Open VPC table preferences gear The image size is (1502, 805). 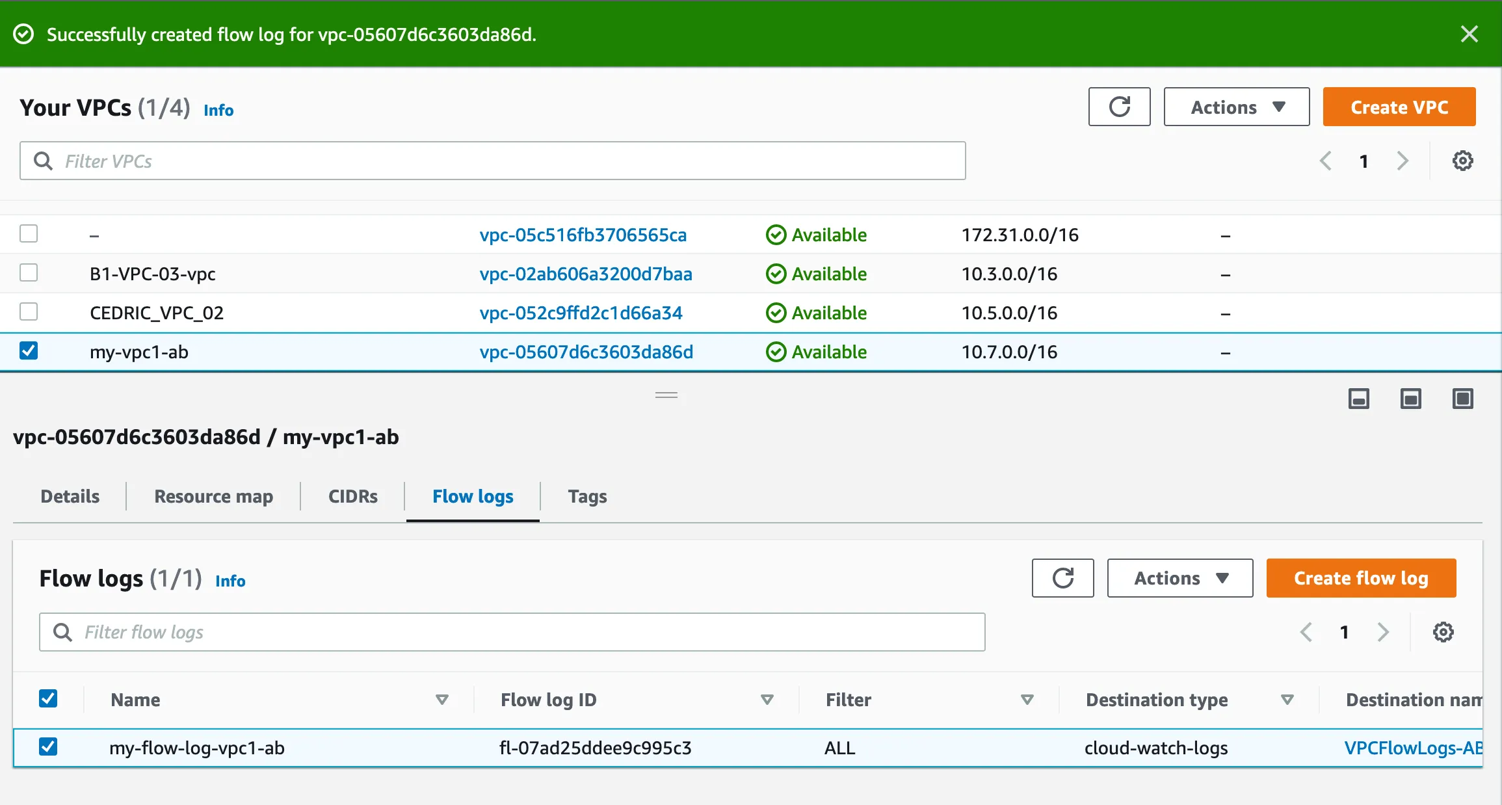pos(1462,161)
